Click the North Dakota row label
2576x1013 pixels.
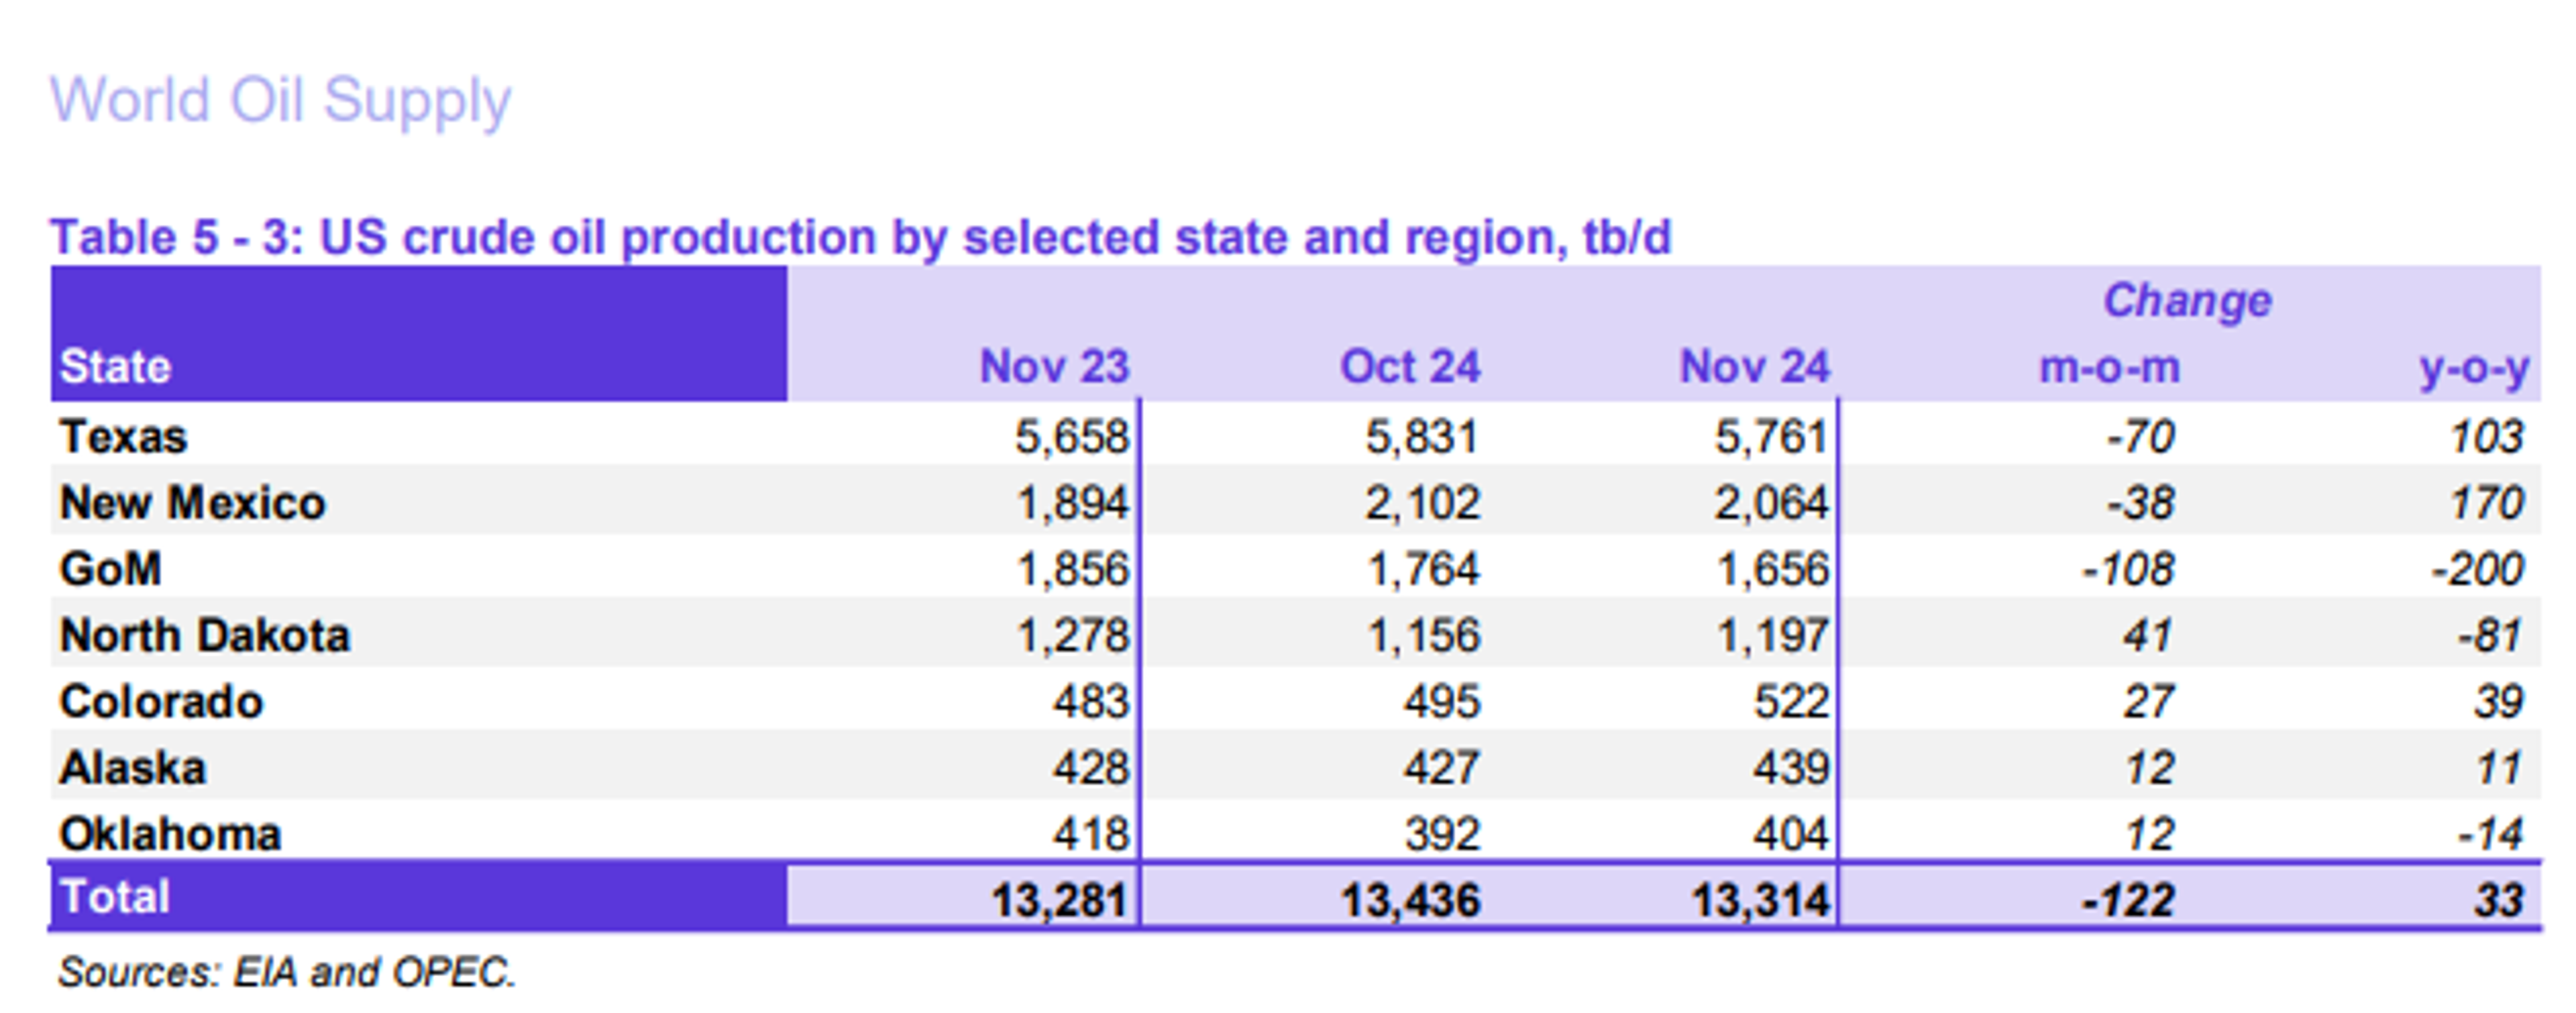click(x=205, y=636)
